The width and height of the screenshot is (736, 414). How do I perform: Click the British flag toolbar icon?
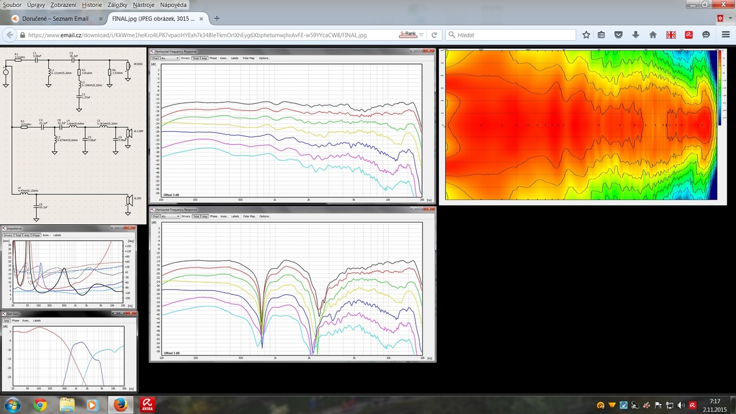(671, 34)
